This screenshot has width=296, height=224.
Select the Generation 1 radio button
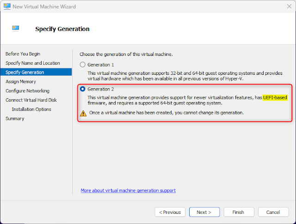(x=82, y=65)
